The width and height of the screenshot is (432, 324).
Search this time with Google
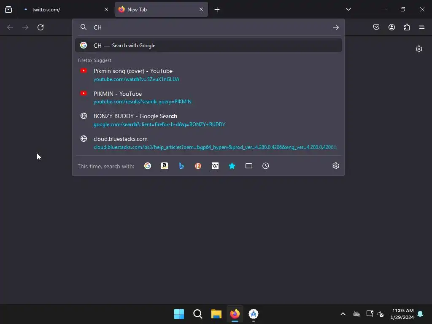(x=148, y=166)
